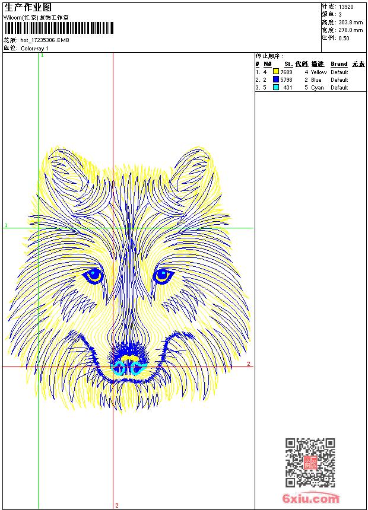Click the blue thread color swatch
This screenshot has width=368, height=510.
[x=276, y=79]
